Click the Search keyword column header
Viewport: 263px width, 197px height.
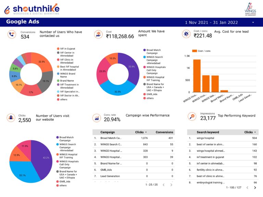point(208,132)
